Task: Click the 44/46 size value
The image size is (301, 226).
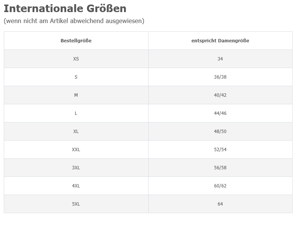Action: 220,113
